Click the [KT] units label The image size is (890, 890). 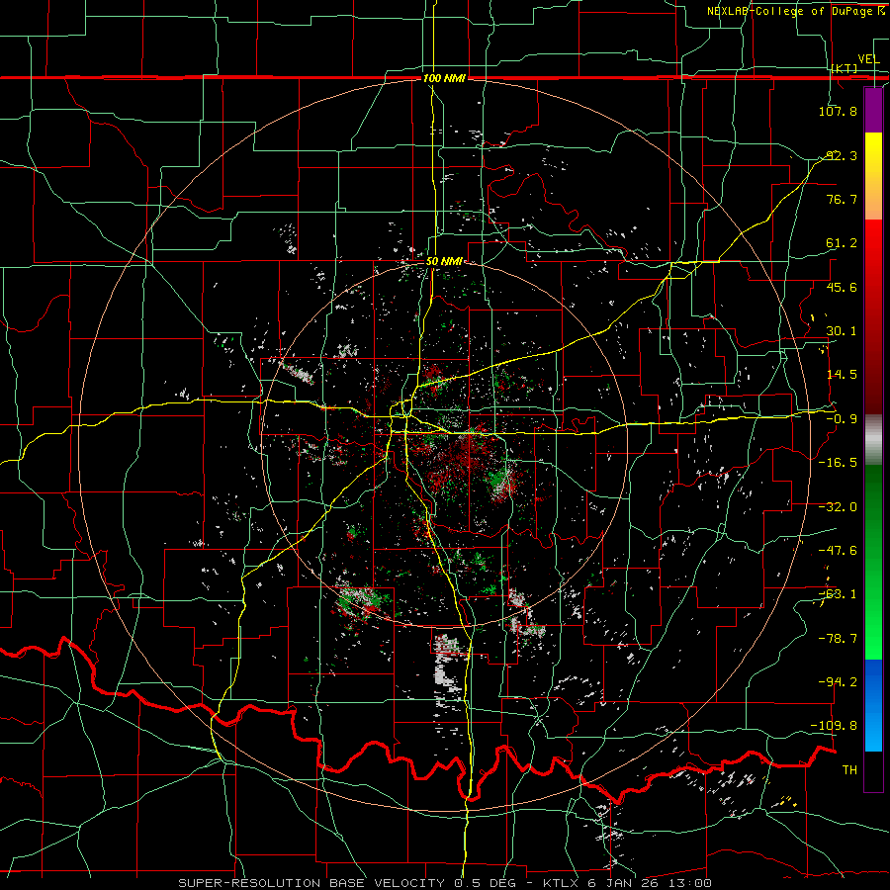click(x=845, y=68)
